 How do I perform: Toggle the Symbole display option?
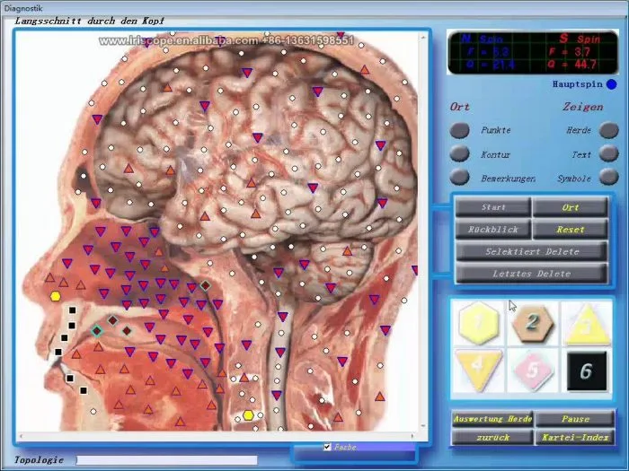coord(608,178)
